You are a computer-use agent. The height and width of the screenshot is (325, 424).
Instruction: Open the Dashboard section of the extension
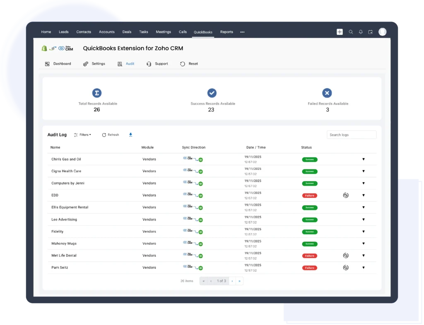tap(59, 64)
